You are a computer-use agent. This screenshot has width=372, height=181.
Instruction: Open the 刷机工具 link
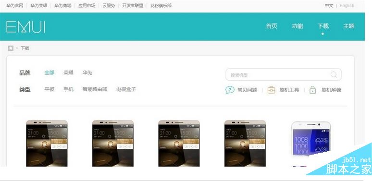pos(289,90)
